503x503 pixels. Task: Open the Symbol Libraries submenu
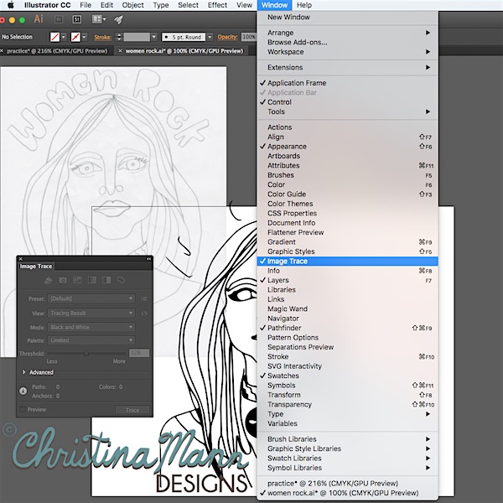pos(347,468)
